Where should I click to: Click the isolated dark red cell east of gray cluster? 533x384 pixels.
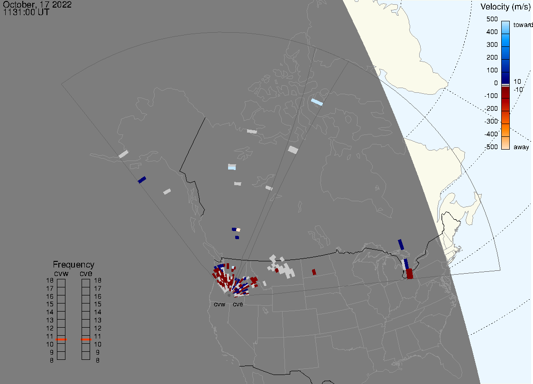pos(314,272)
